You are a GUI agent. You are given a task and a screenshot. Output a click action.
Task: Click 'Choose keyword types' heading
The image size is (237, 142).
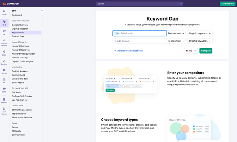click(119, 120)
